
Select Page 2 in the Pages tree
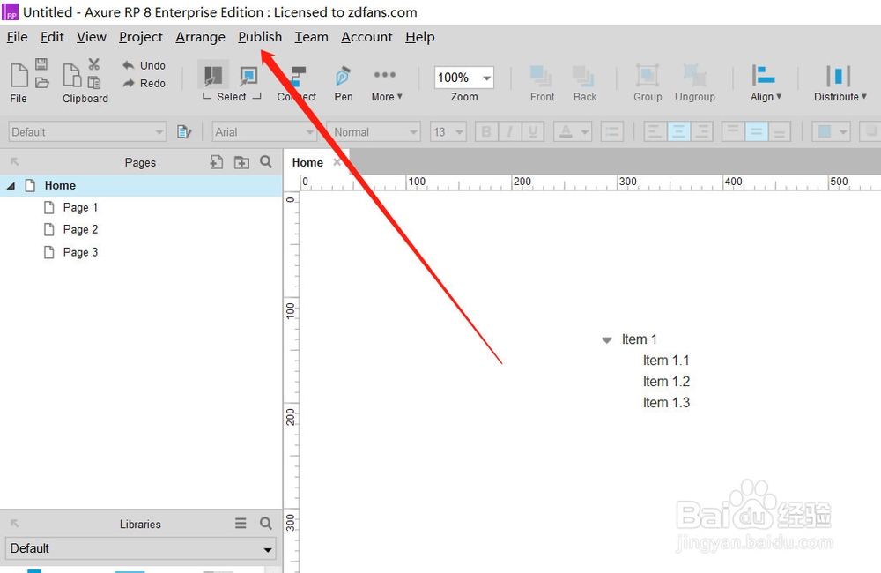(x=80, y=229)
